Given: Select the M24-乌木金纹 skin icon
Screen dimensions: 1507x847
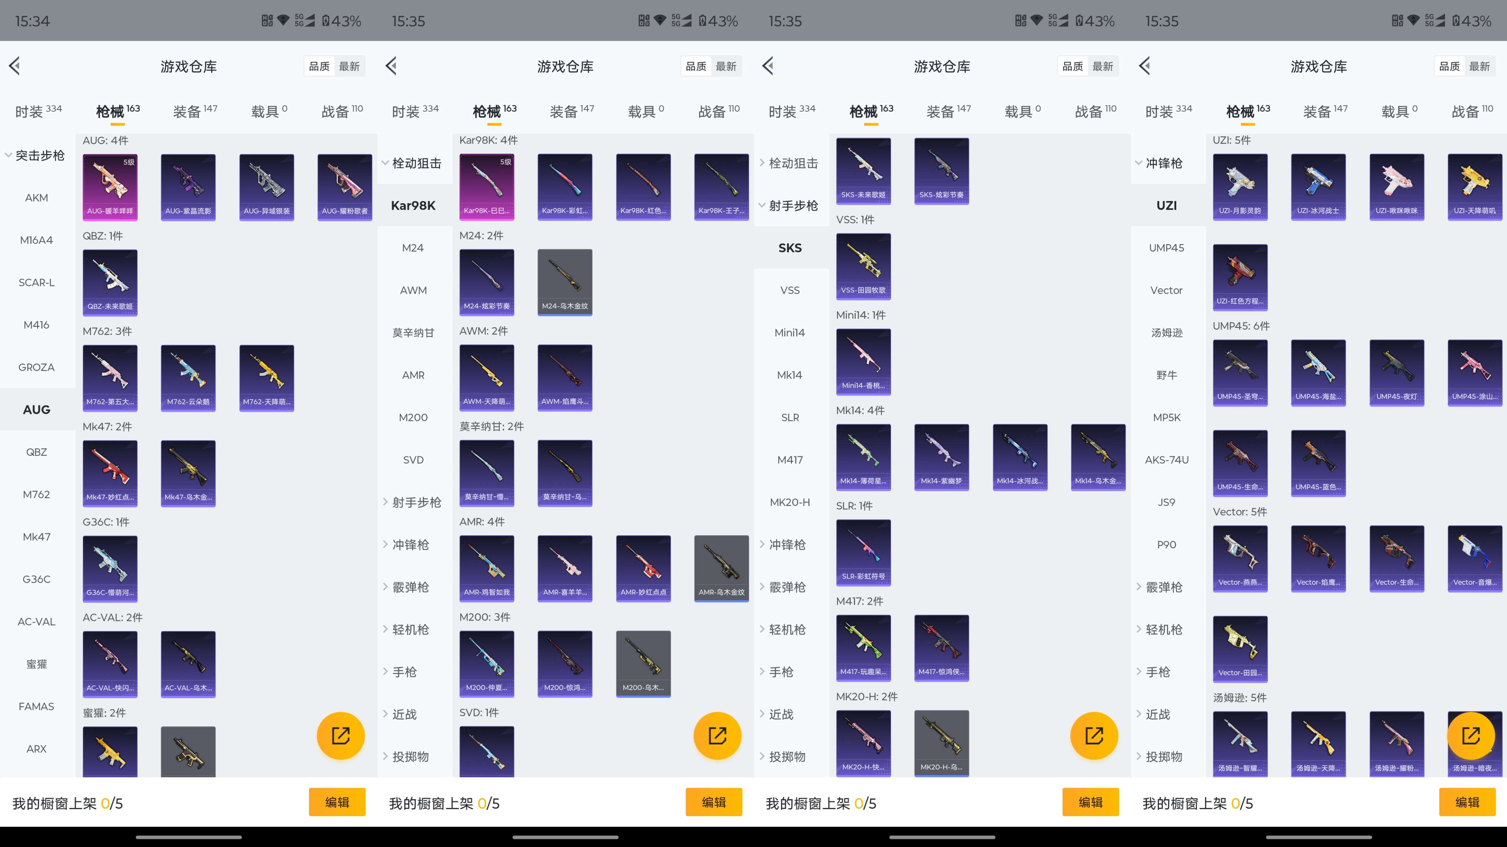Looking at the screenshot, I should pos(564,282).
